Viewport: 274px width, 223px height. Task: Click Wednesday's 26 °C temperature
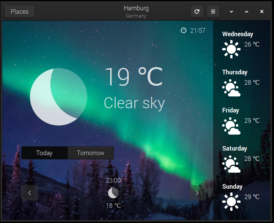click(252, 44)
